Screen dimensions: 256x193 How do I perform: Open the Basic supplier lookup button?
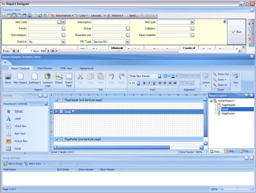193,35
